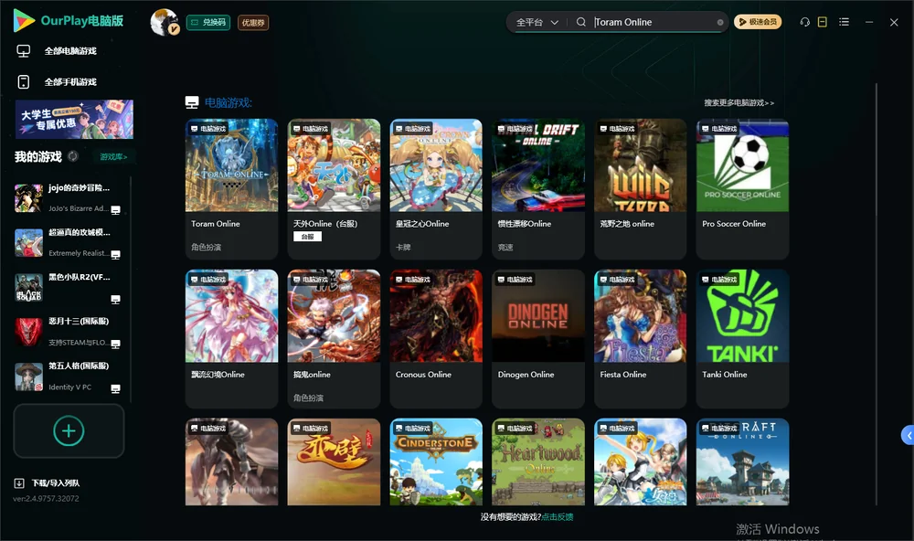The image size is (914, 541).
Task: Clear the search box text
Action: click(720, 22)
